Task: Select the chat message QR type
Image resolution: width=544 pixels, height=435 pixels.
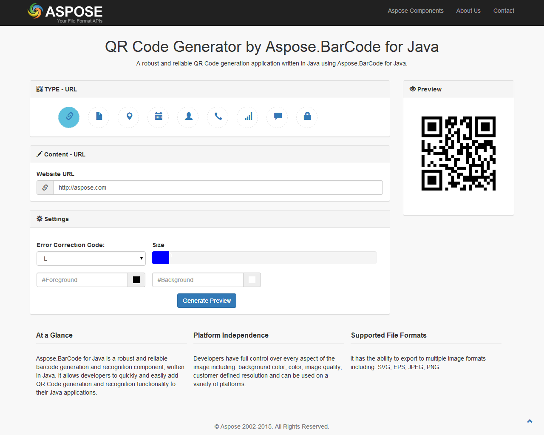Action: coord(277,117)
